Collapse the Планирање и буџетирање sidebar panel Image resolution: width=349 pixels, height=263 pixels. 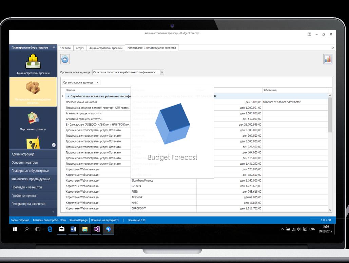coord(54,48)
